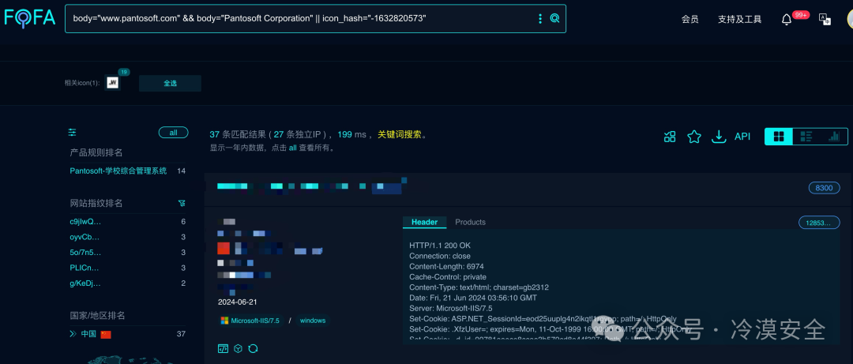This screenshot has width=853, height=364.
Task: Select fingerprint g/KeDj… entry
Action: [85, 283]
